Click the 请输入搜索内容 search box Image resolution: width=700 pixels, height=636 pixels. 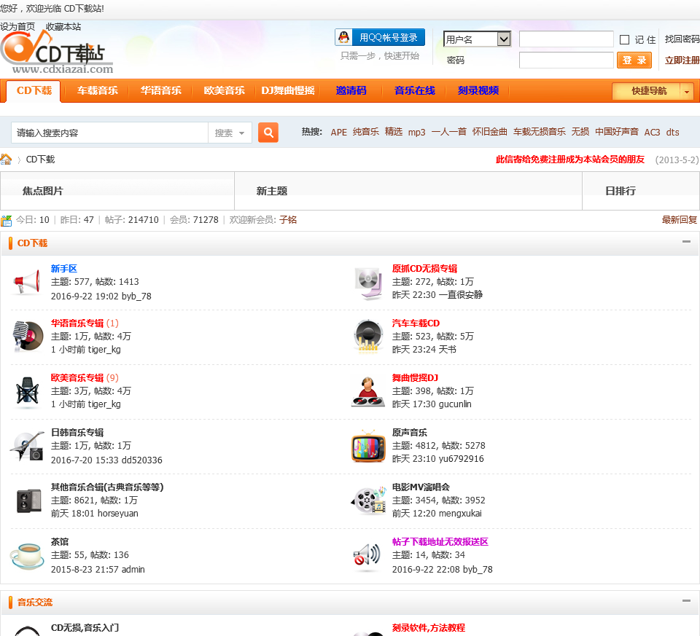point(109,133)
